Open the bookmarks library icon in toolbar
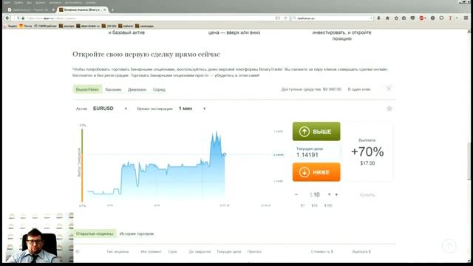 404,18
